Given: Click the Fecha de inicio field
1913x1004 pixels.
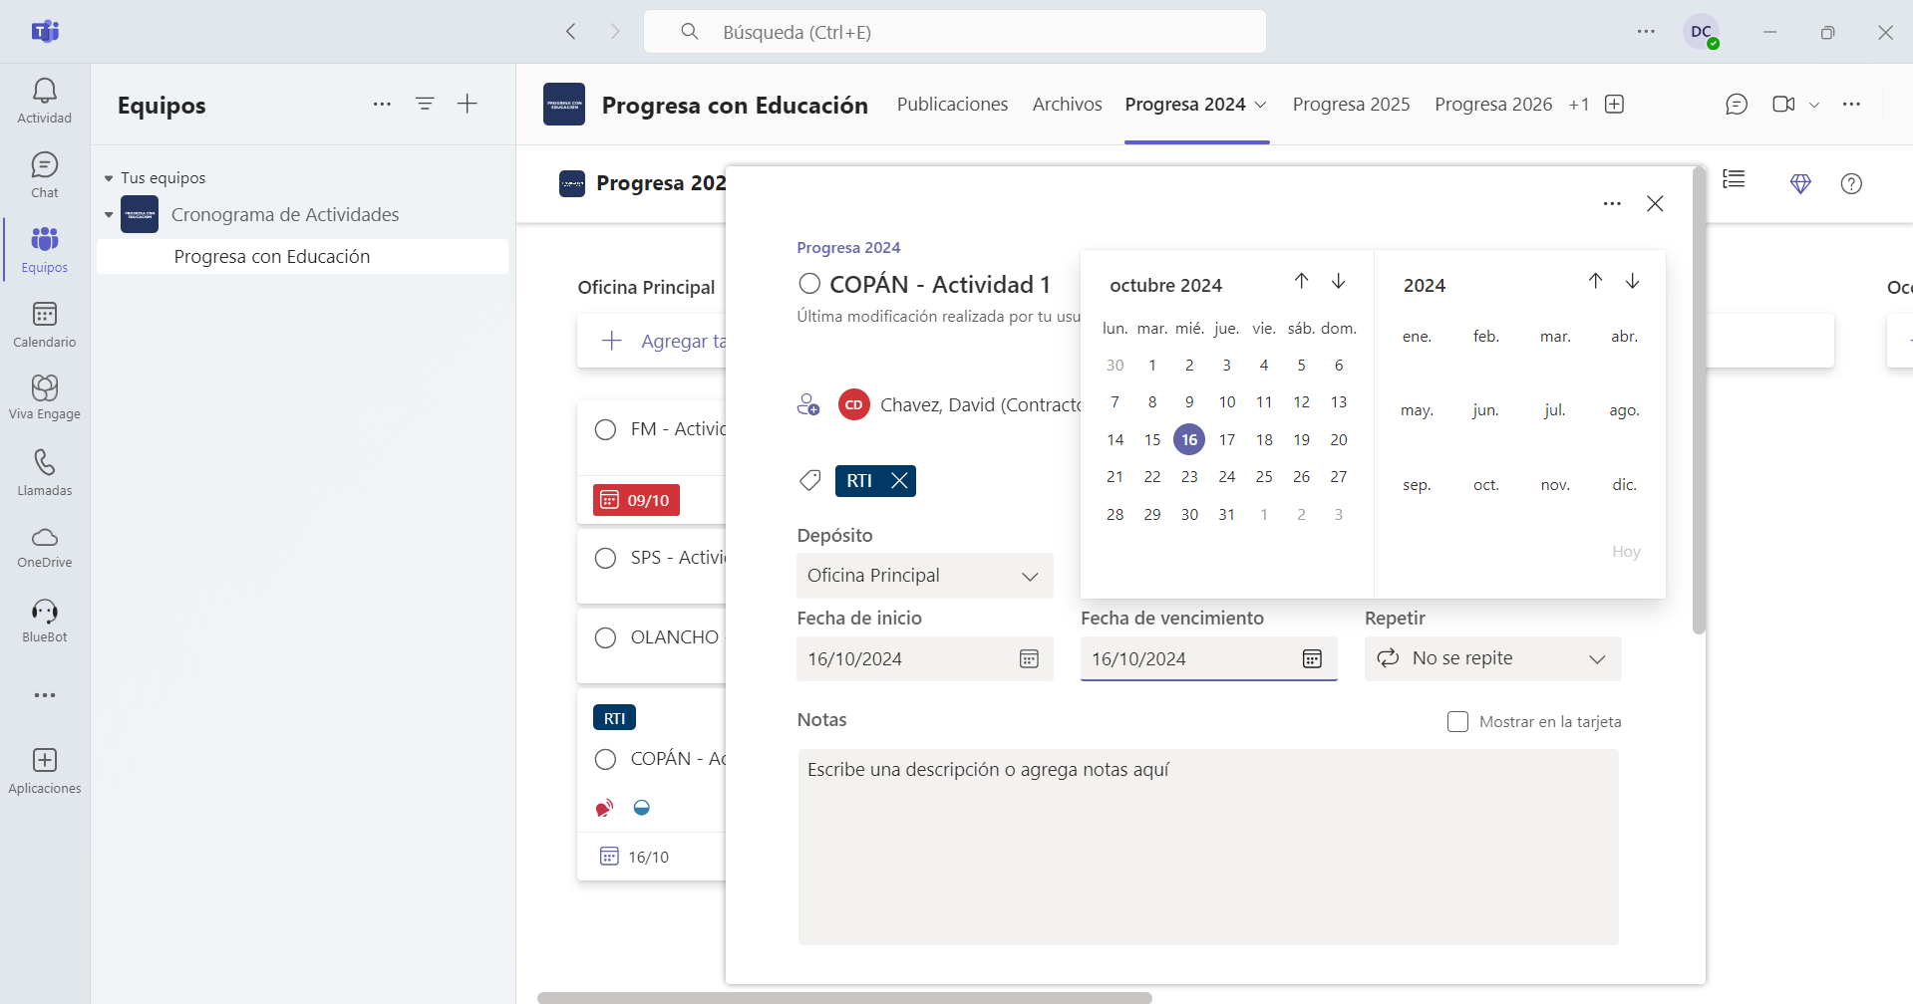Looking at the screenshot, I should [924, 658].
